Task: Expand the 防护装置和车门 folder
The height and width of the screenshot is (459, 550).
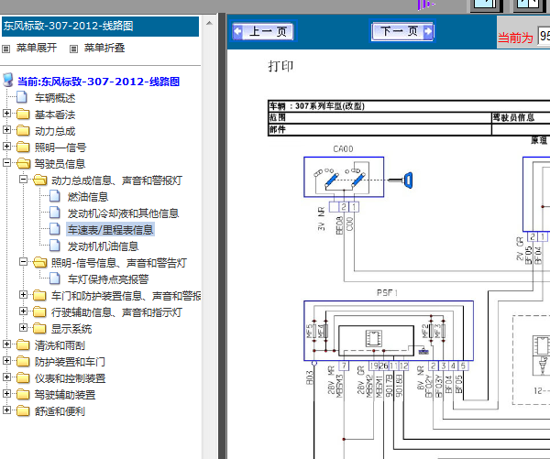Action: 6,360
